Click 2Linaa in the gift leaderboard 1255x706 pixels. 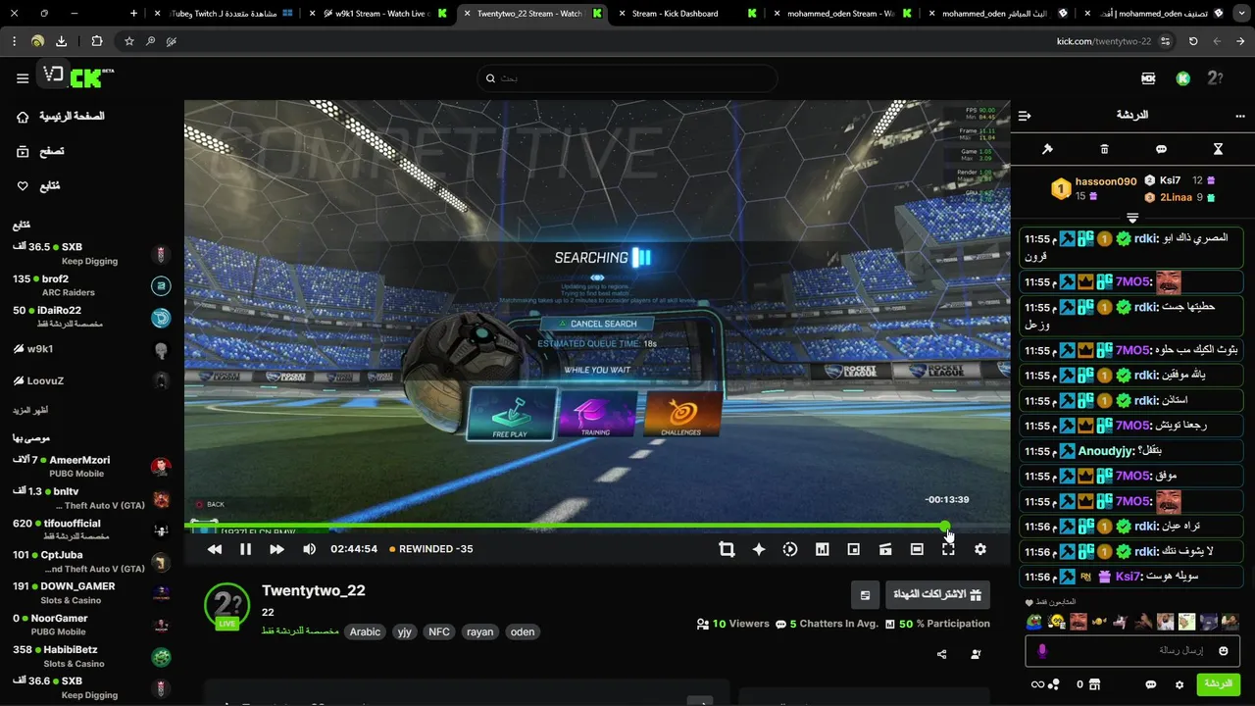(1176, 197)
